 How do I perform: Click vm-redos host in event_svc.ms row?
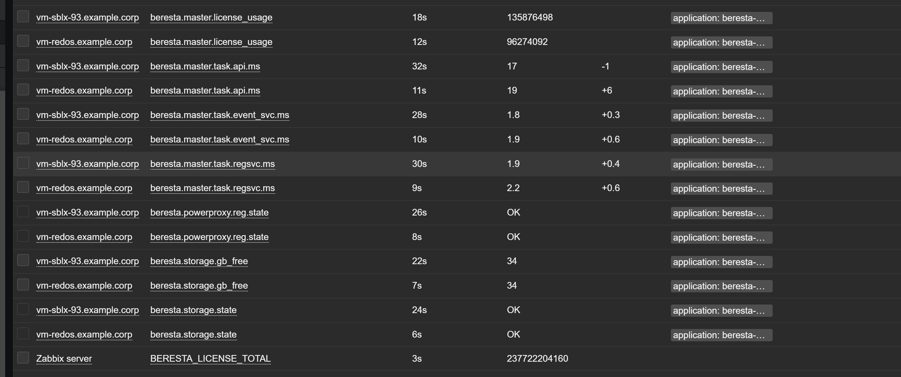click(x=84, y=139)
